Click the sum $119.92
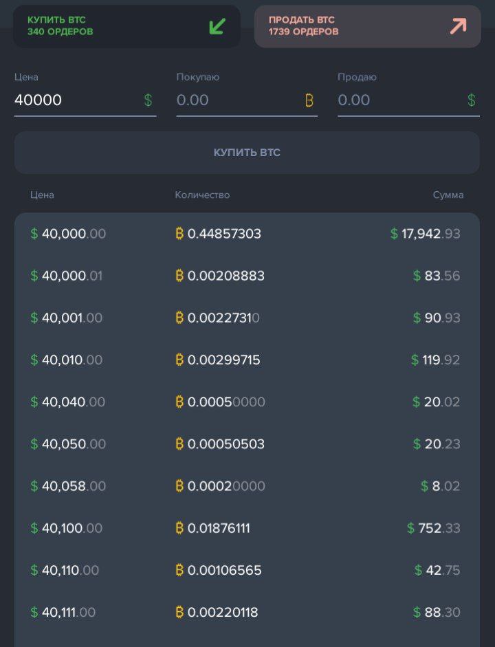 (435, 360)
